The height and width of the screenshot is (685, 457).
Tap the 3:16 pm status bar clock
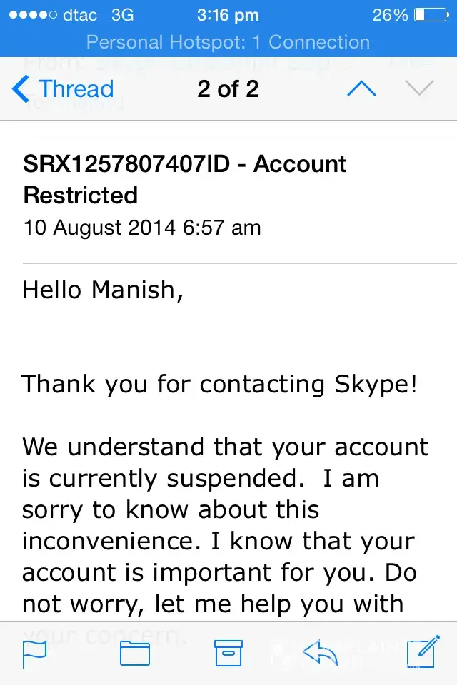pos(228,14)
